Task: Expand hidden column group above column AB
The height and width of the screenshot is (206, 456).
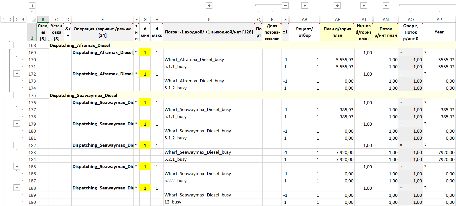Action: pyautogui.click(x=305, y=5)
